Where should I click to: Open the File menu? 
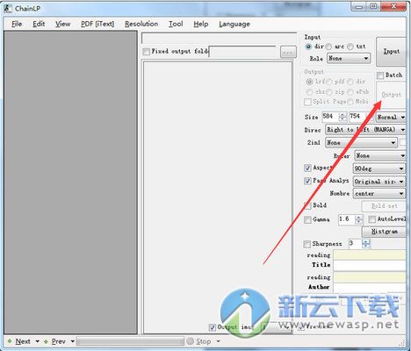[x=17, y=24]
